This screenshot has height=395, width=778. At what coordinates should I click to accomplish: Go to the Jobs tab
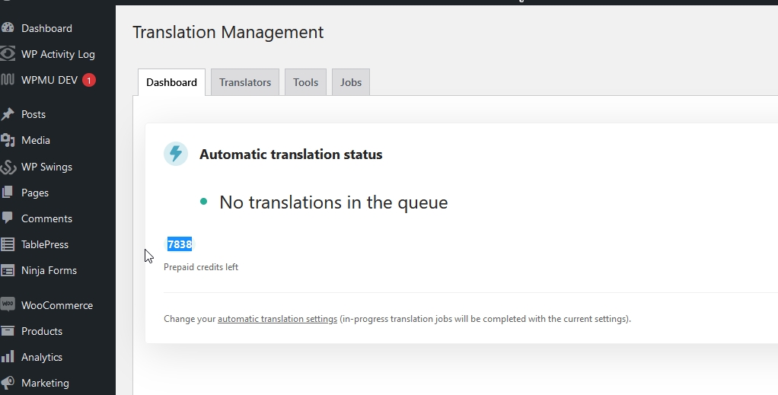351,82
